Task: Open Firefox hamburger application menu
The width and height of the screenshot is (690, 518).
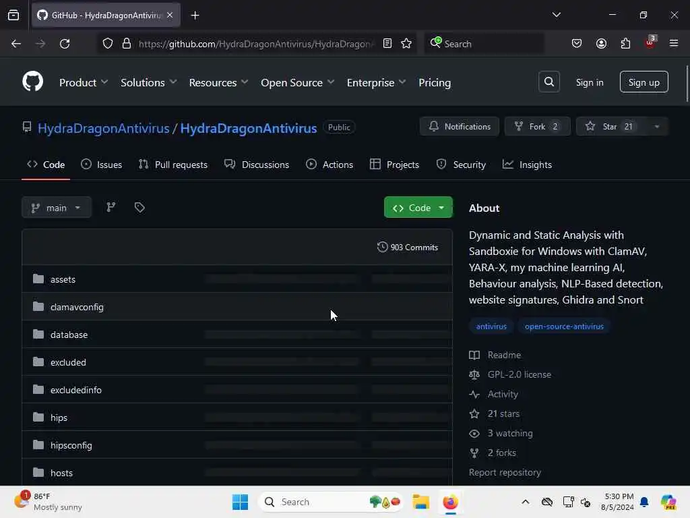Action: tap(674, 43)
